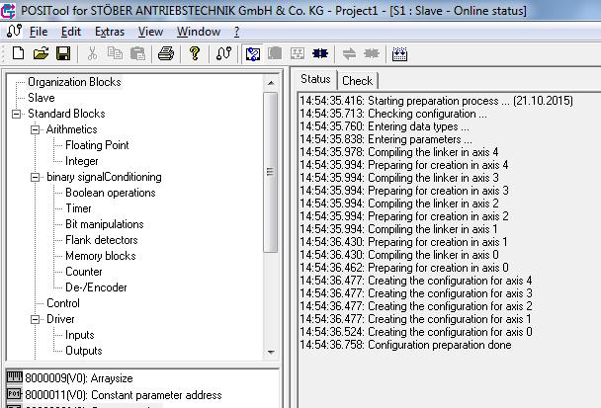Click the Constant parameter address icon
The image size is (601, 408).
pyautogui.click(x=15, y=394)
